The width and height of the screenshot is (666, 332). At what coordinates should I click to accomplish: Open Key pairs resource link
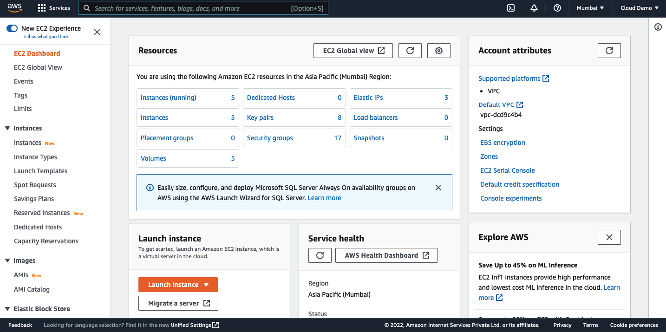pyautogui.click(x=260, y=117)
